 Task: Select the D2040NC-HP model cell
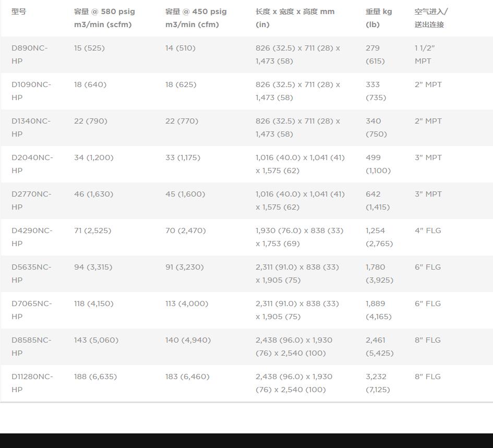coord(32,164)
